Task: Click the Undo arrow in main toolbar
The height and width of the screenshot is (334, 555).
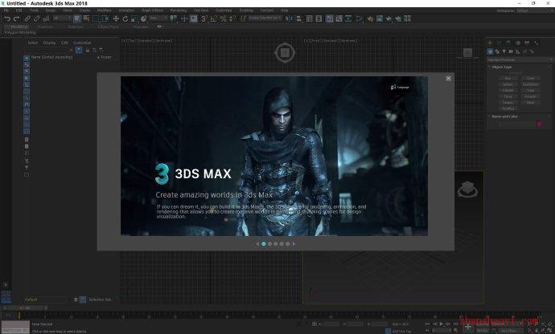Action: click(7, 18)
